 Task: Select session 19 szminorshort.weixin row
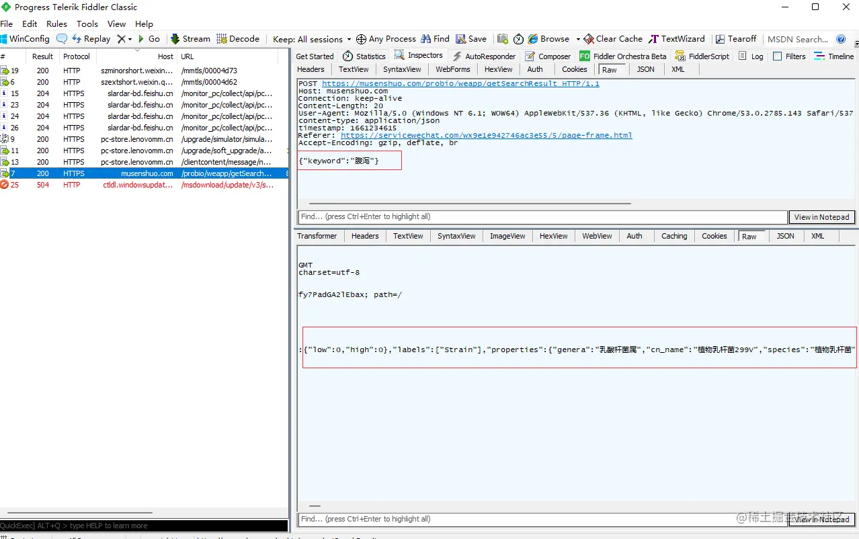coord(144,71)
